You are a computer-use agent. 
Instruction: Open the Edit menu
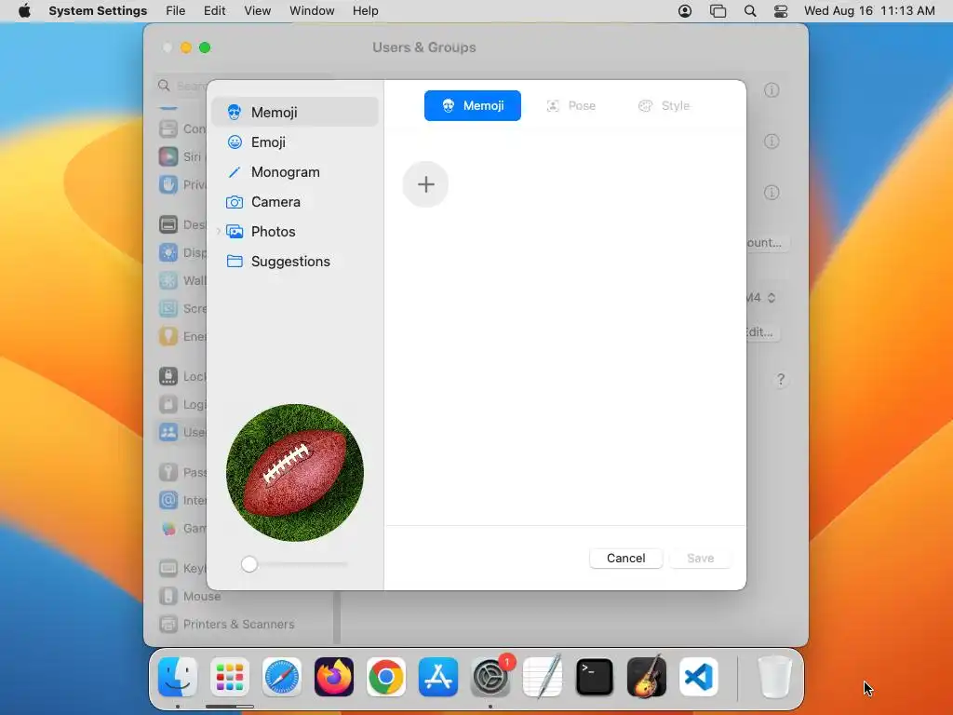coord(215,10)
